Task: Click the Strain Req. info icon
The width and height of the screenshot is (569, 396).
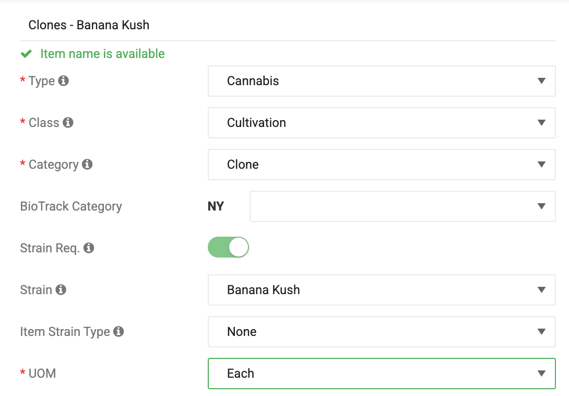Action: (89, 248)
